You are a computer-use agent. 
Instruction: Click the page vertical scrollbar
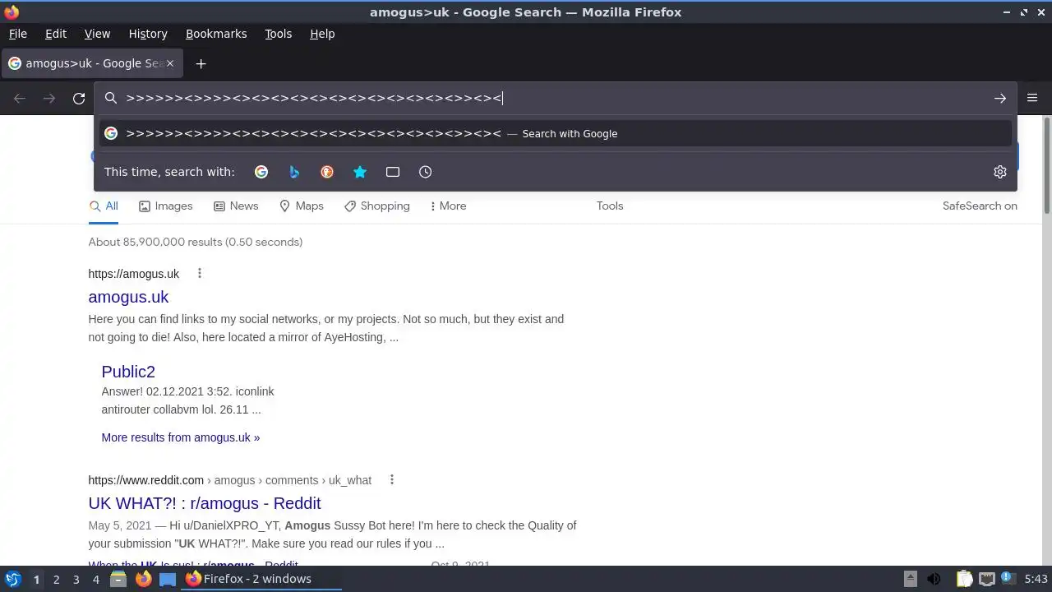coord(1046,164)
